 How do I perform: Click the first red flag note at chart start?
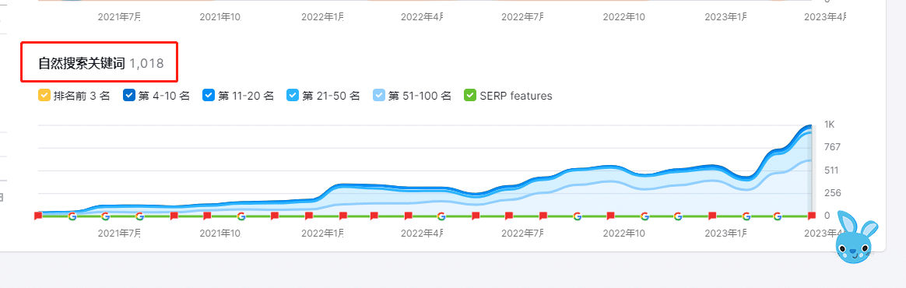click(x=38, y=216)
